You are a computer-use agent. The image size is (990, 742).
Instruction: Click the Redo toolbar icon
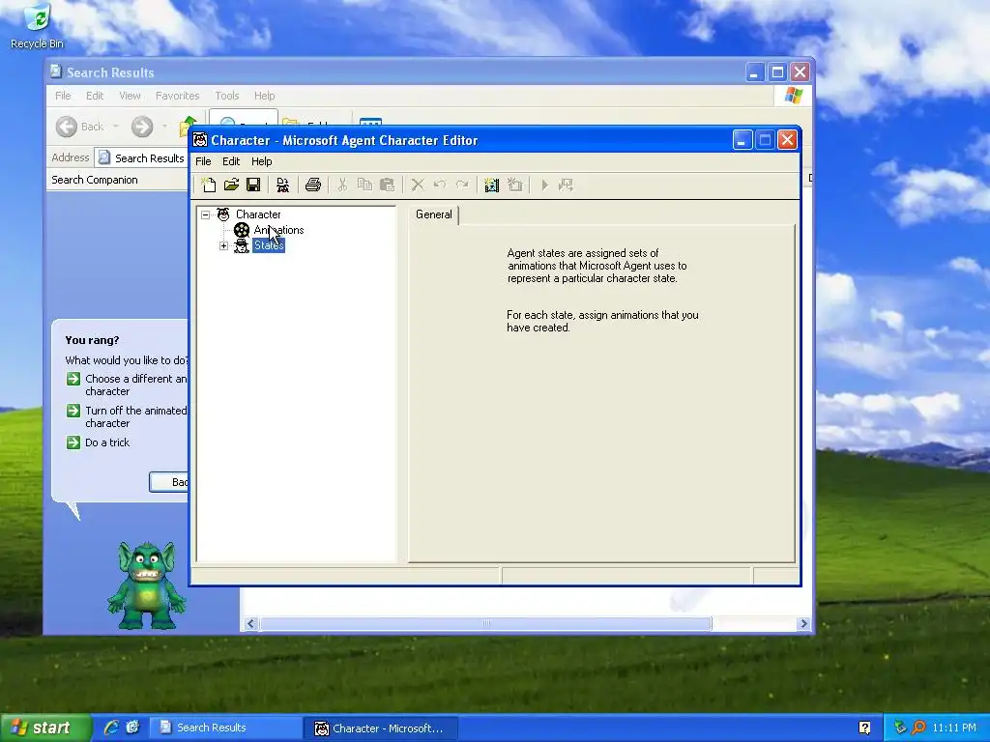(x=462, y=185)
